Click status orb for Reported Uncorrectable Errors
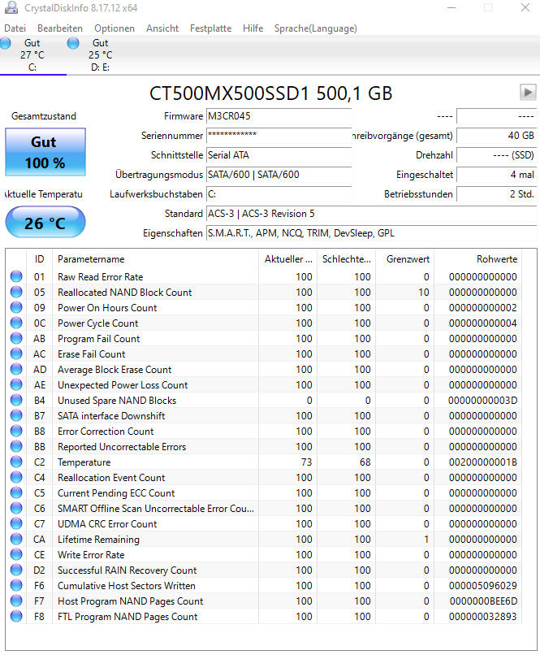 pyautogui.click(x=16, y=446)
